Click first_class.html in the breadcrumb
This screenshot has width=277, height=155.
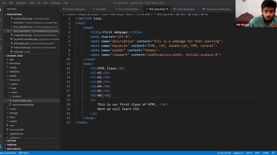click(x=165, y=14)
